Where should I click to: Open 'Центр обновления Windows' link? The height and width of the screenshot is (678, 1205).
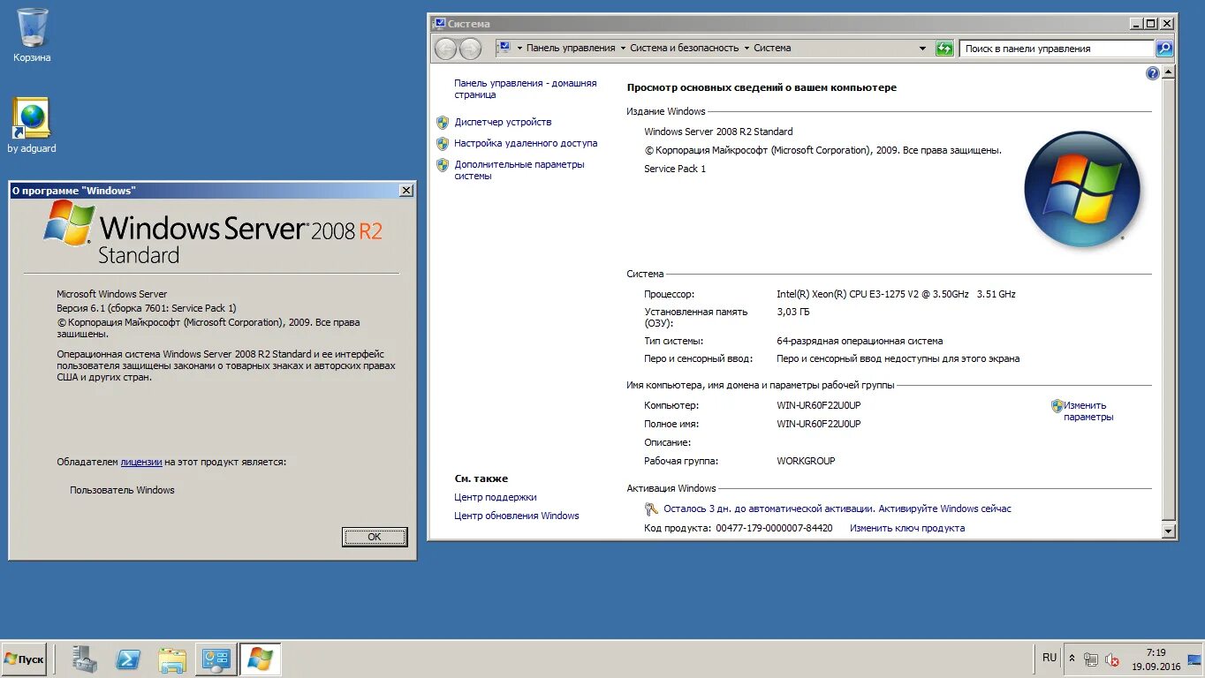517,516
